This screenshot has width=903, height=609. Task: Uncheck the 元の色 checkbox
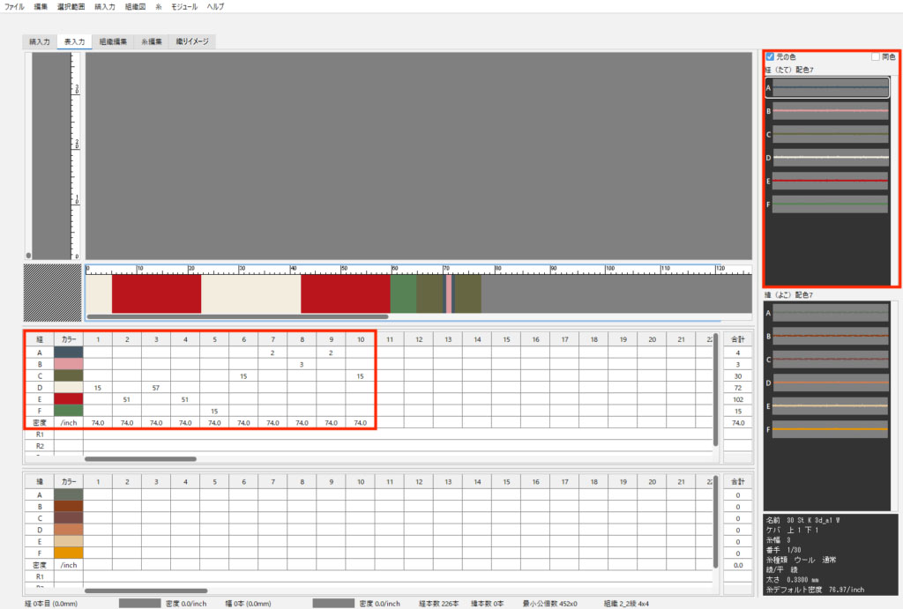tap(770, 57)
